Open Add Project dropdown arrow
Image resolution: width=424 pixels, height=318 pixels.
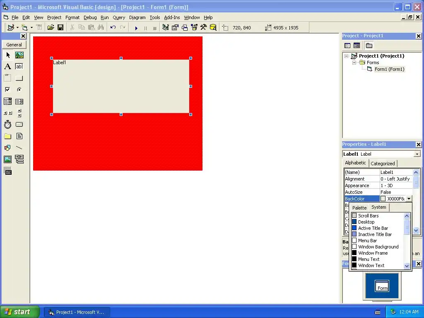tap(17, 28)
